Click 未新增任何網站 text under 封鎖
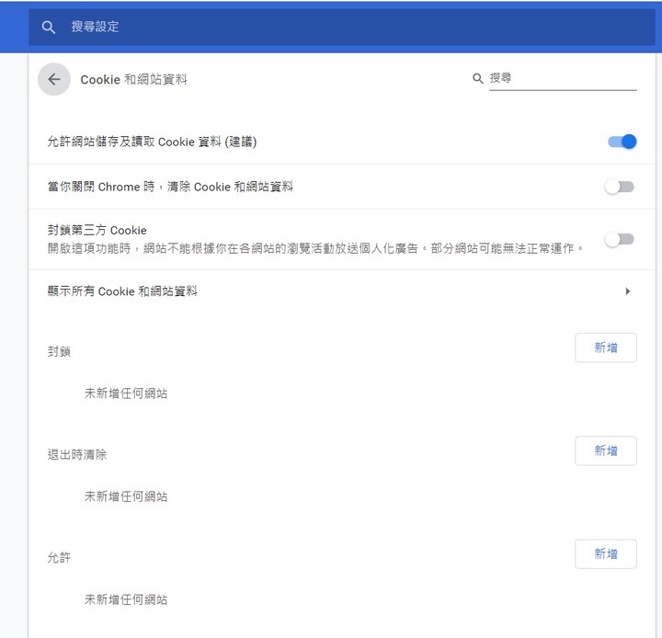Screen dimensions: 662x638 (x=126, y=393)
